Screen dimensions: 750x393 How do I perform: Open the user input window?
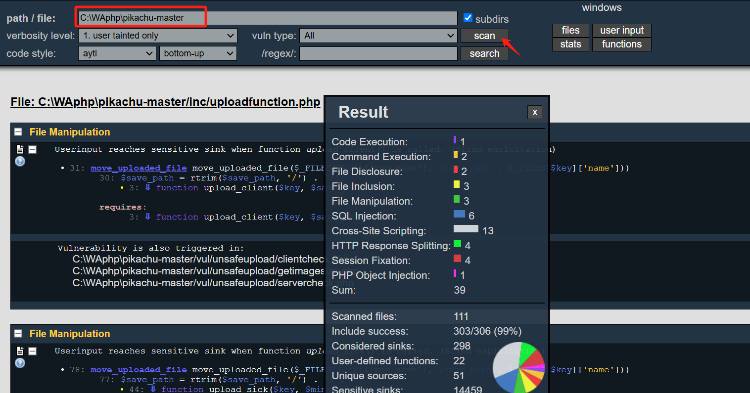pyautogui.click(x=622, y=30)
